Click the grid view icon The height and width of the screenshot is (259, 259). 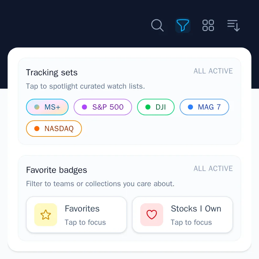[208, 25]
